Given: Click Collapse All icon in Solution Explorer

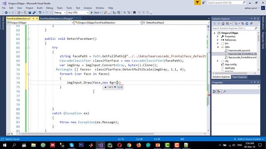Looking at the screenshot, I should (251, 24).
